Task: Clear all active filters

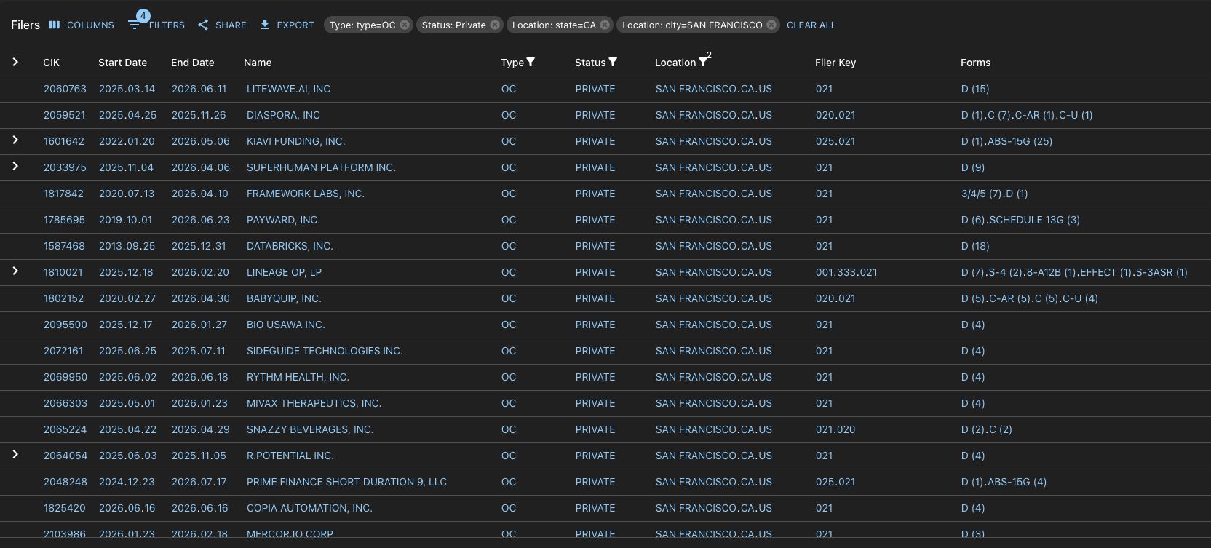Action: pos(811,25)
